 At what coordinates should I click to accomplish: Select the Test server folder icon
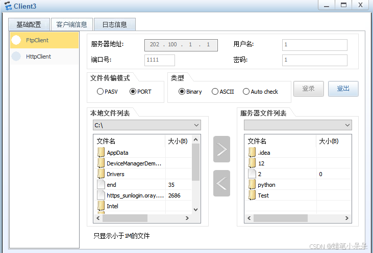click(x=252, y=195)
